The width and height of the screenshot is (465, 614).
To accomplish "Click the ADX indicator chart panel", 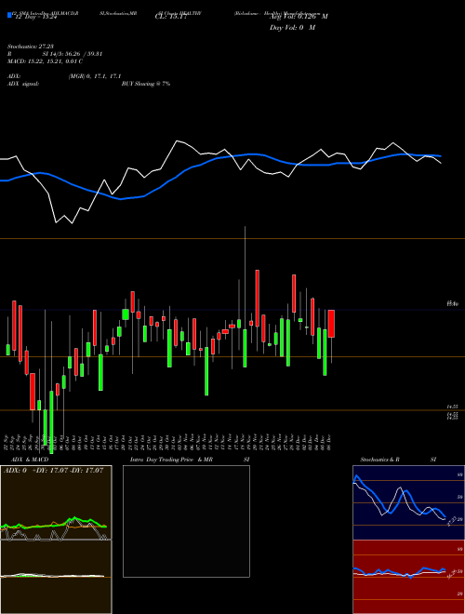I will point(56,502).
